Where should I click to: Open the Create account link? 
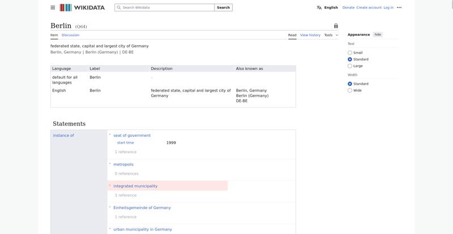point(369,7)
